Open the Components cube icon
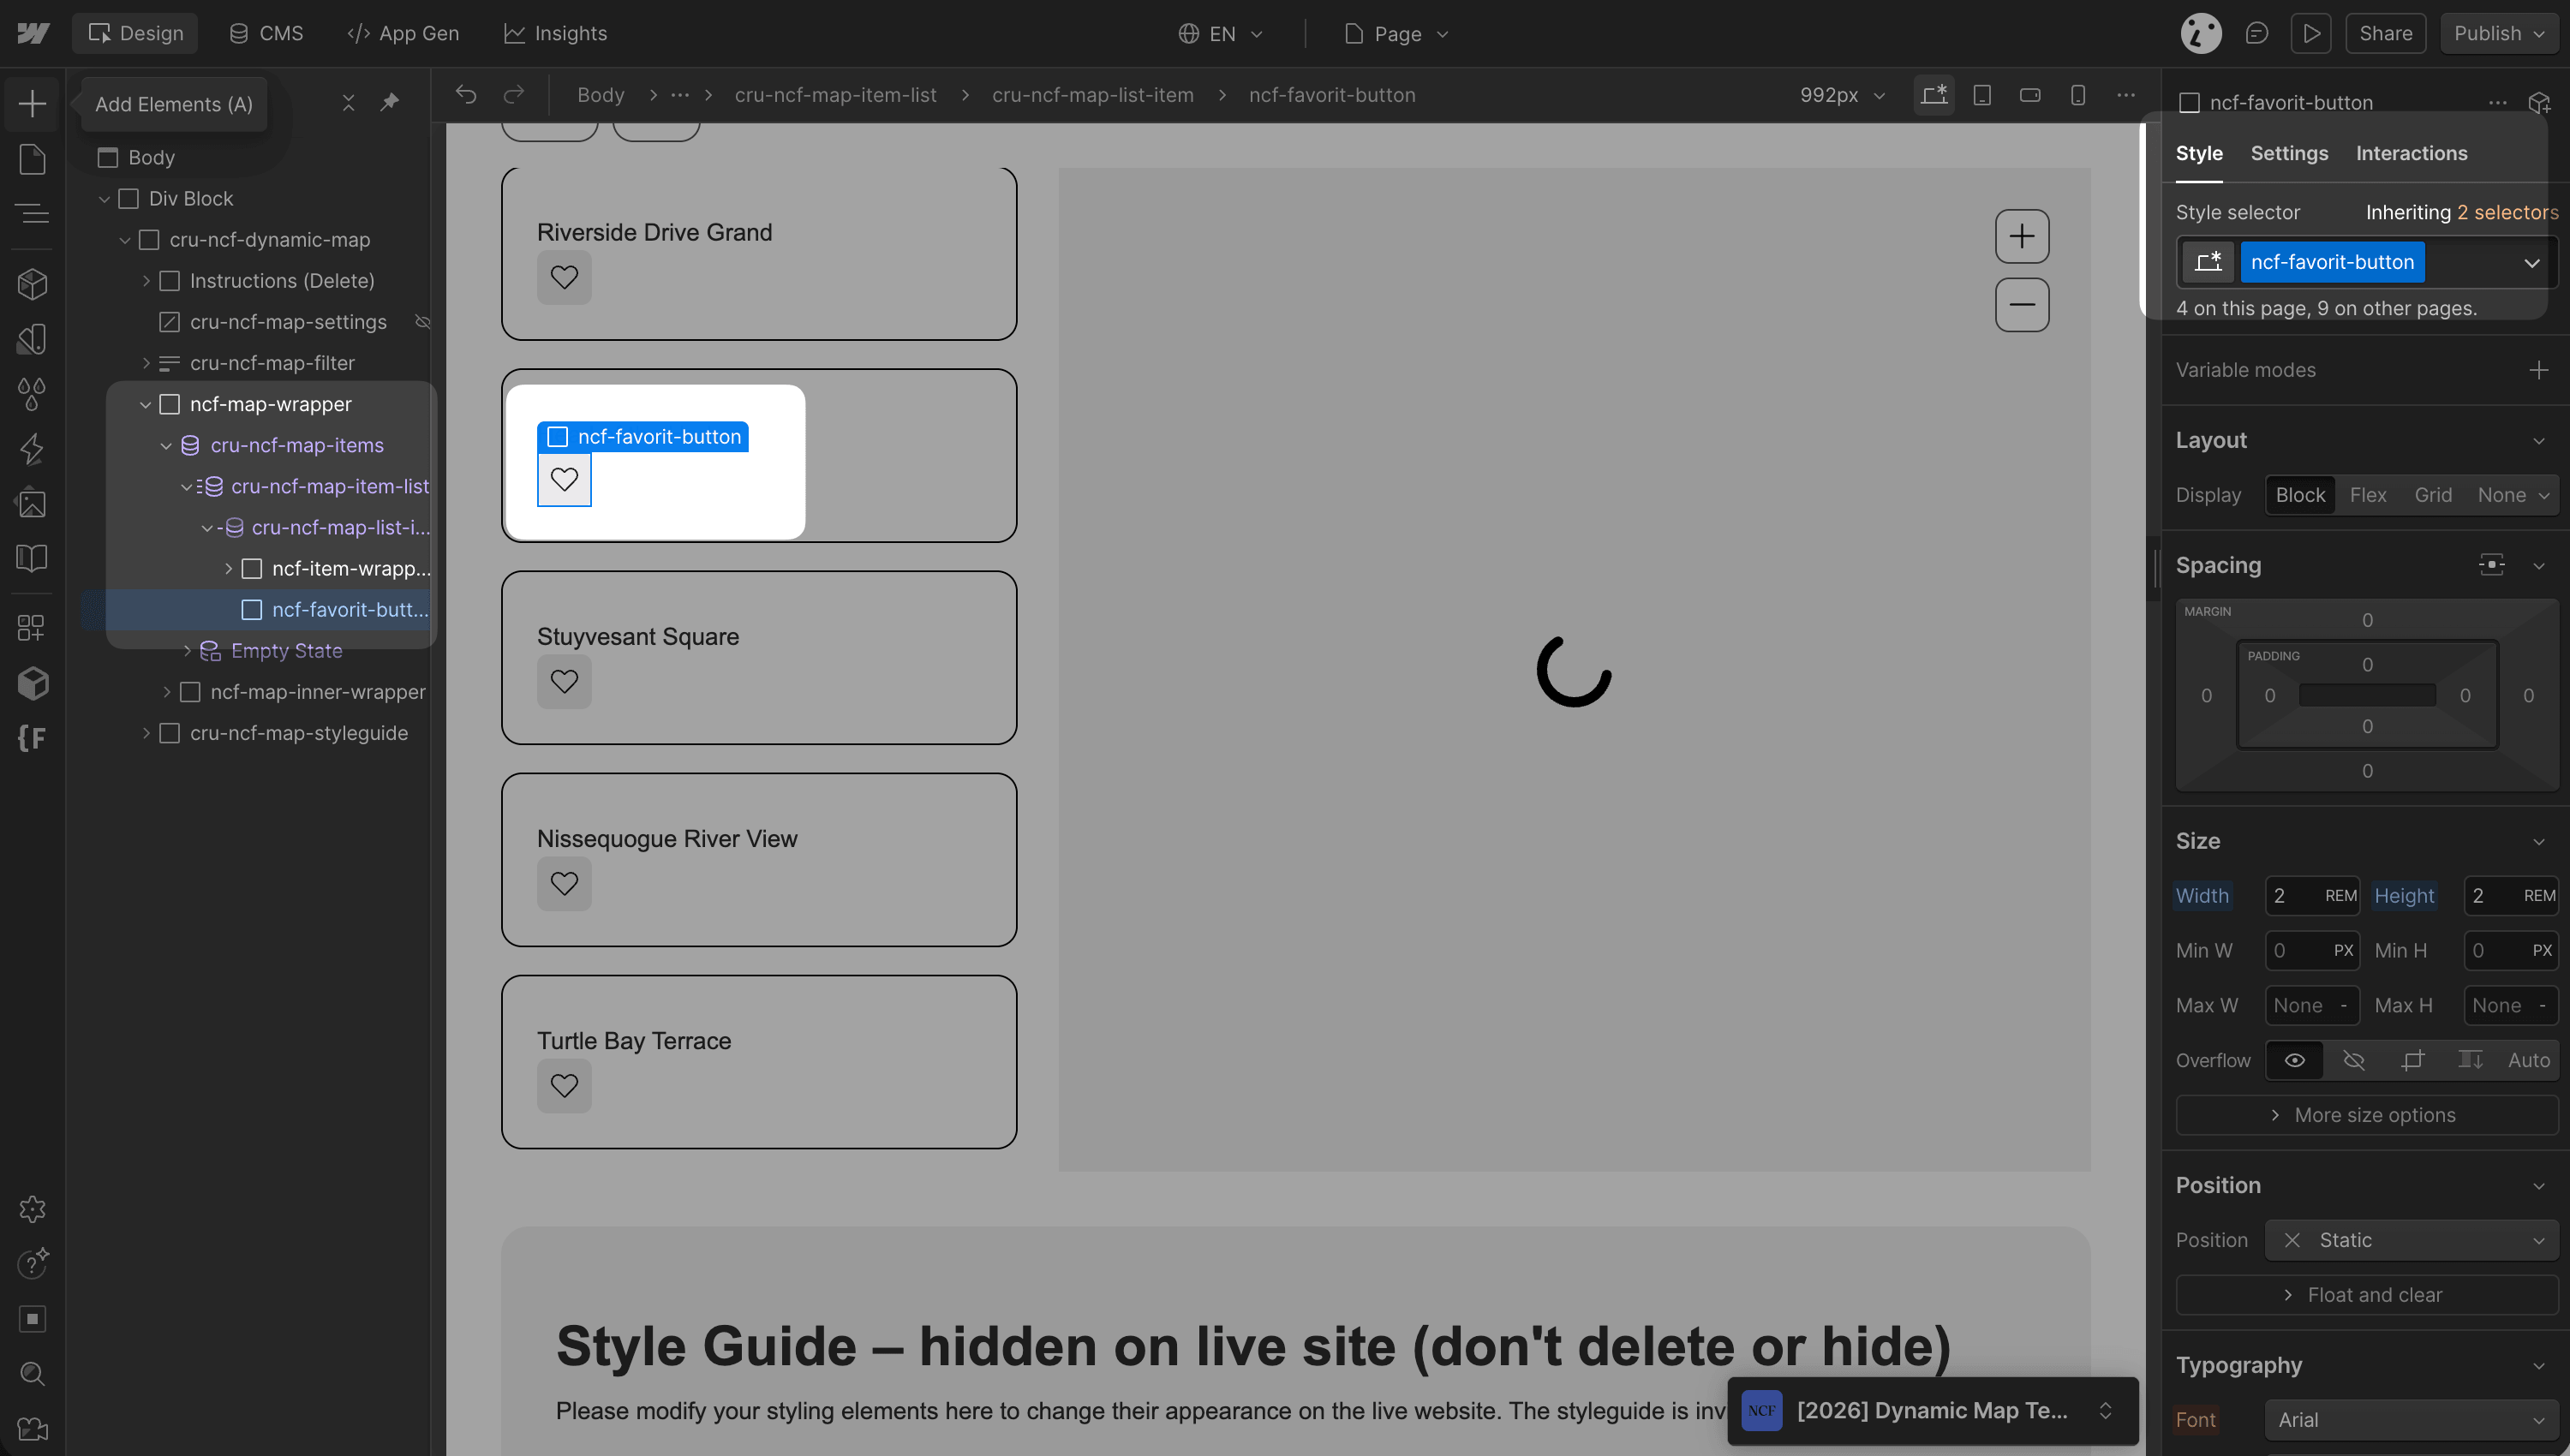 tap(32, 284)
